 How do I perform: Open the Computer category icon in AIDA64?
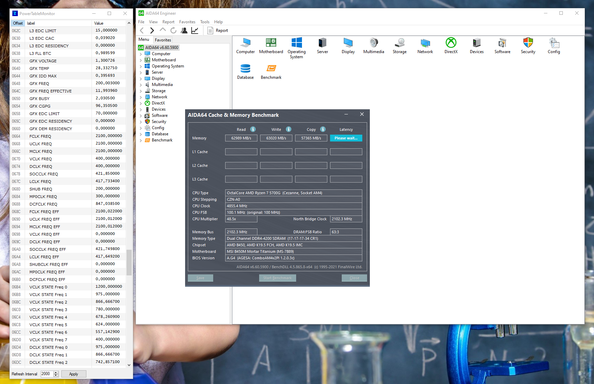pyautogui.click(x=245, y=46)
